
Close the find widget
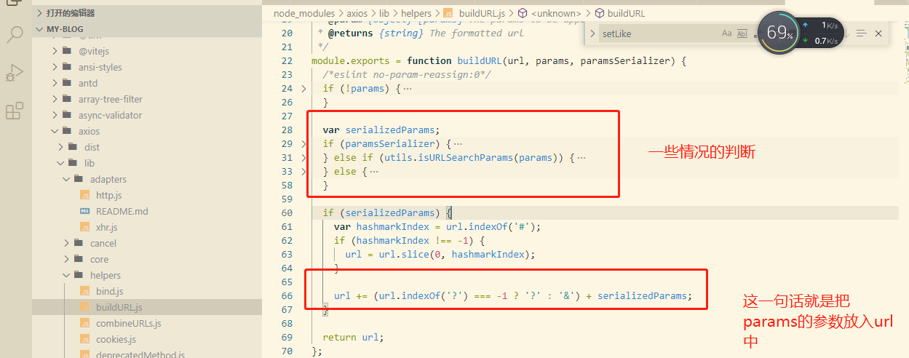pos(878,33)
